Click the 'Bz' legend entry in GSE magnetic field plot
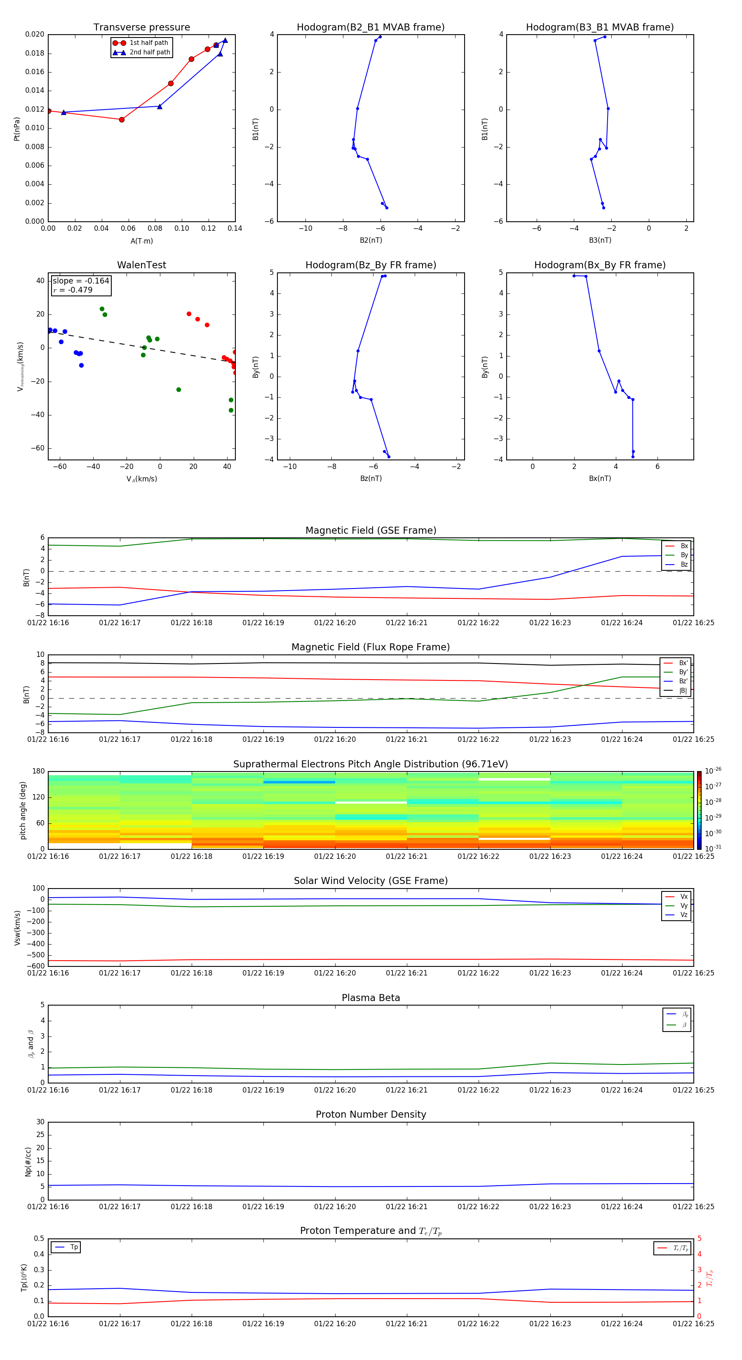The width and height of the screenshot is (742, 1360). point(676,564)
